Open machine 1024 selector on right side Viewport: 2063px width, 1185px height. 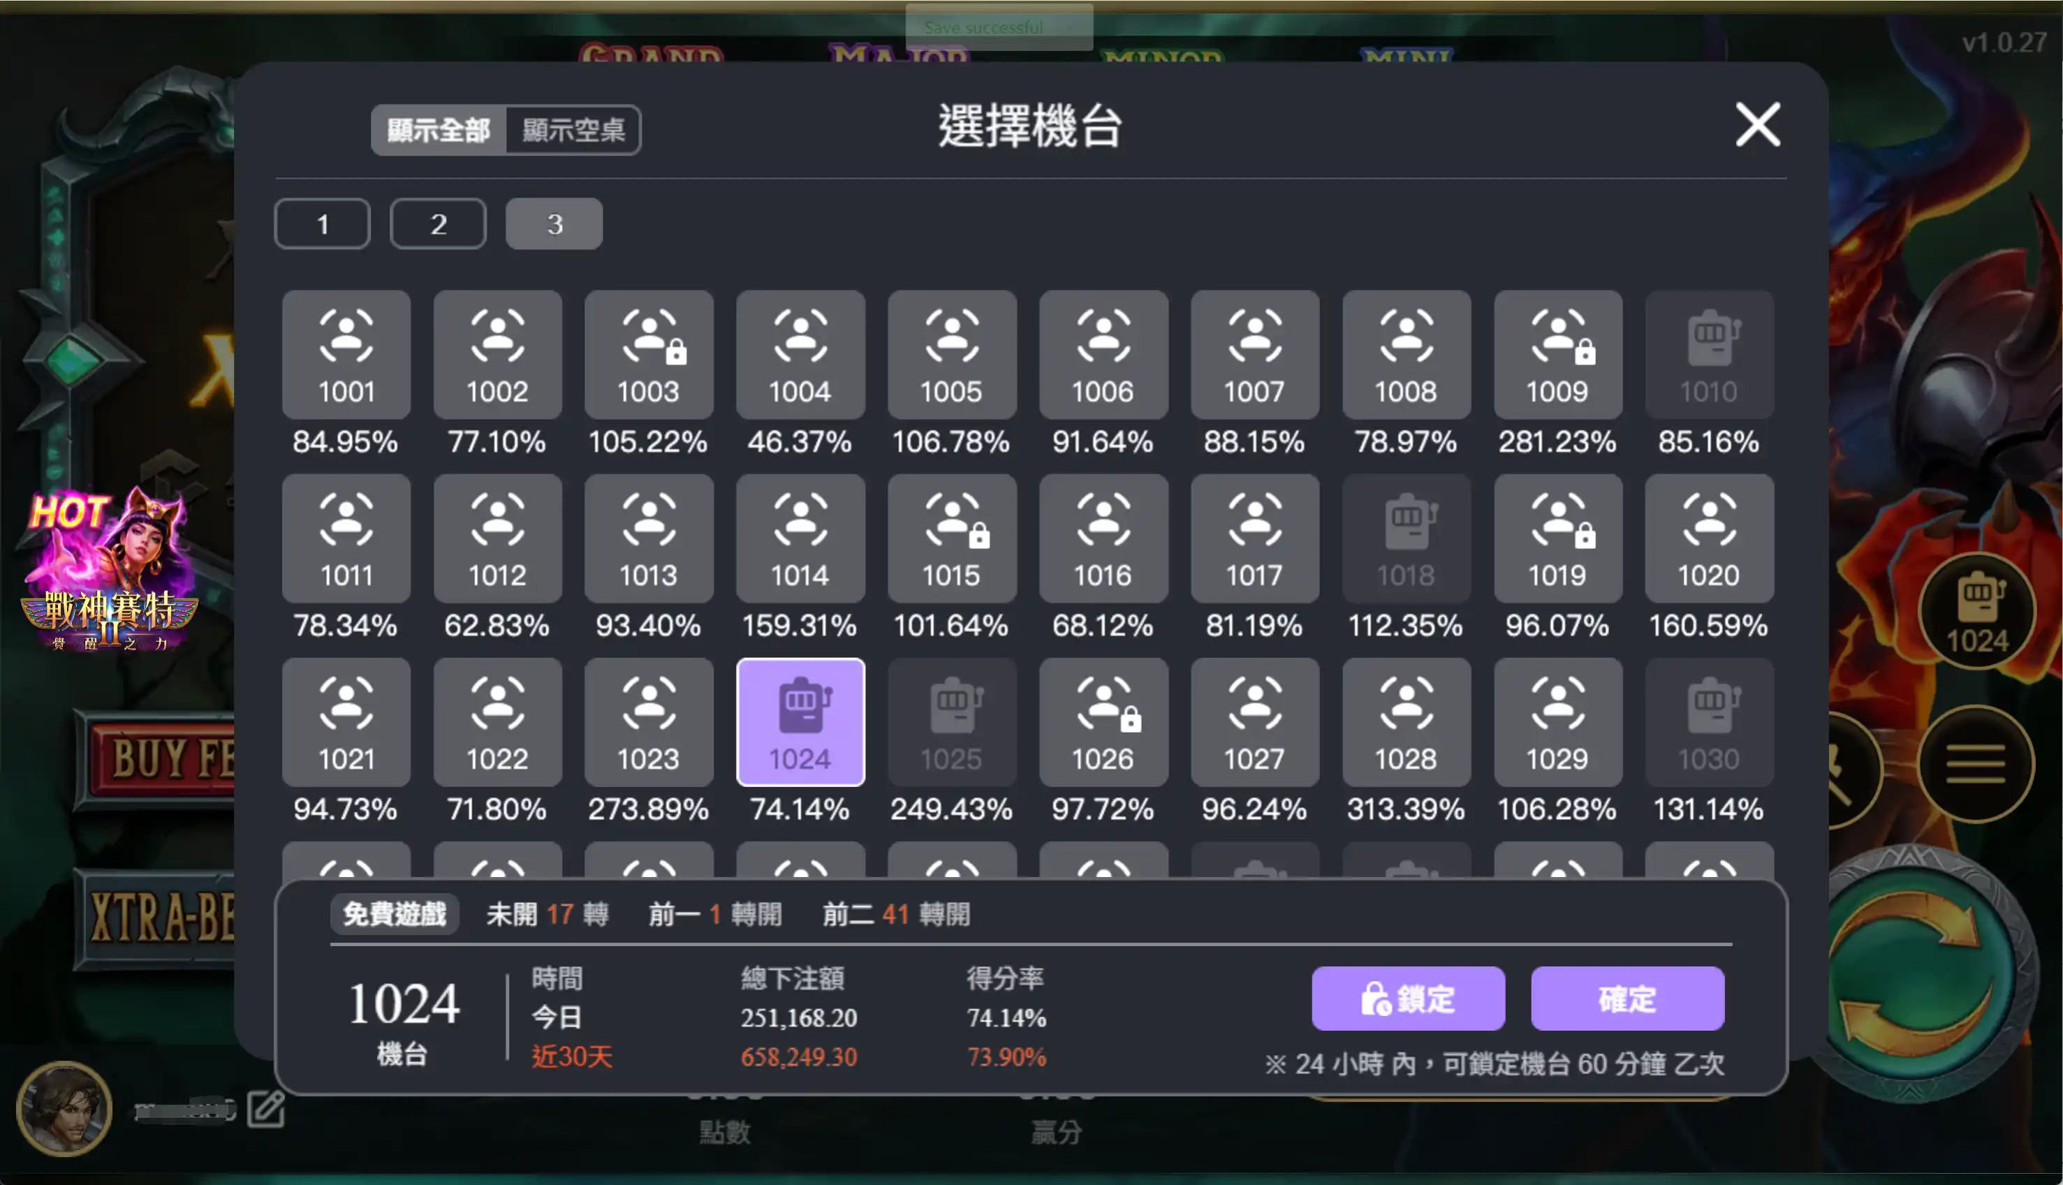point(1978,612)
